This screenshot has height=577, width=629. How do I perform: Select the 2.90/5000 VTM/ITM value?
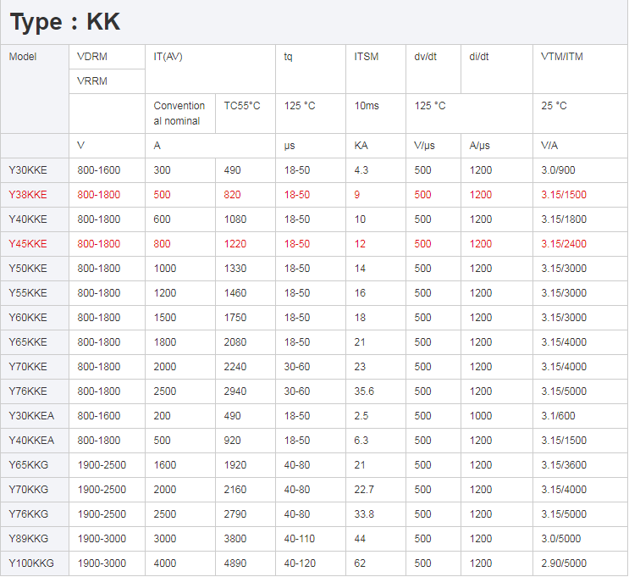pyautogui.click(x=564, y=563)
